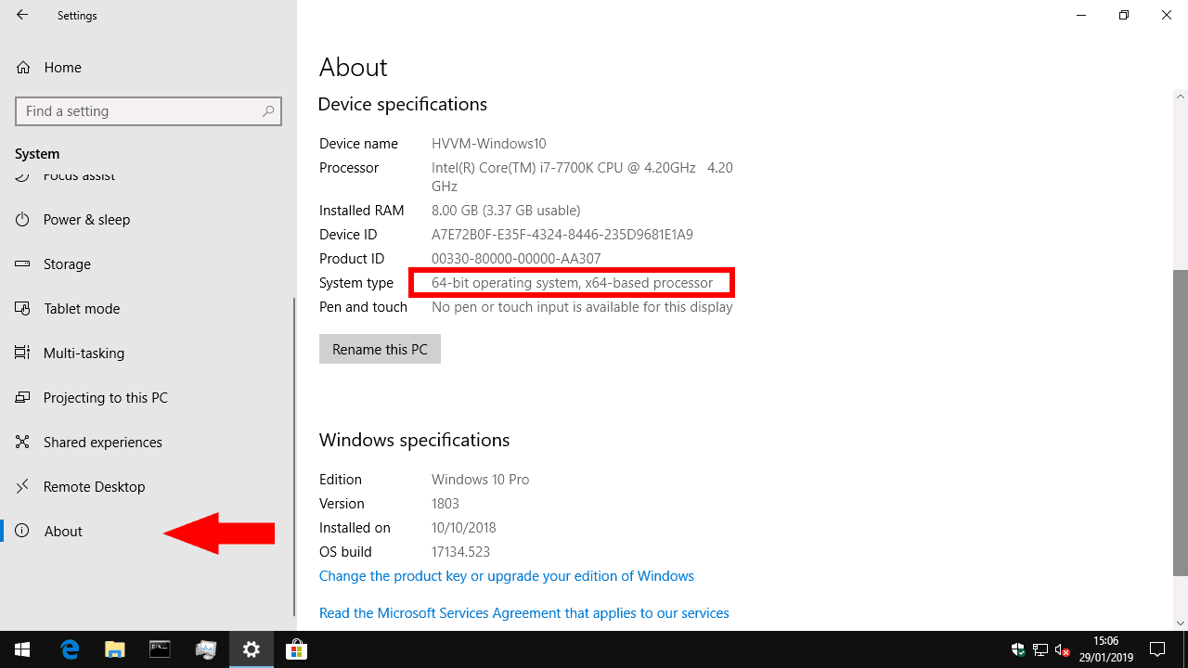1188x668 pixels.
Task: Click the Windows specifications heading
Action: [x=414, y=440]
